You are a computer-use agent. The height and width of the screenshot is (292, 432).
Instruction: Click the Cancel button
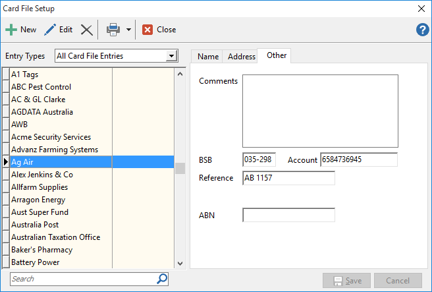pyautogui.click(x=398, y=281)
